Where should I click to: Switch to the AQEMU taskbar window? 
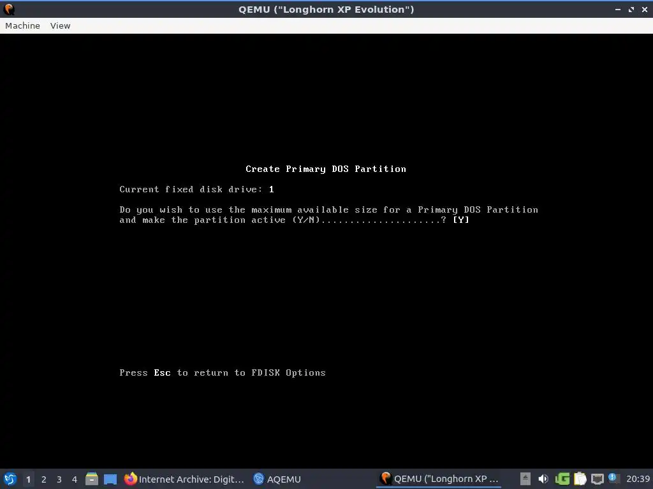coord(277,479)
